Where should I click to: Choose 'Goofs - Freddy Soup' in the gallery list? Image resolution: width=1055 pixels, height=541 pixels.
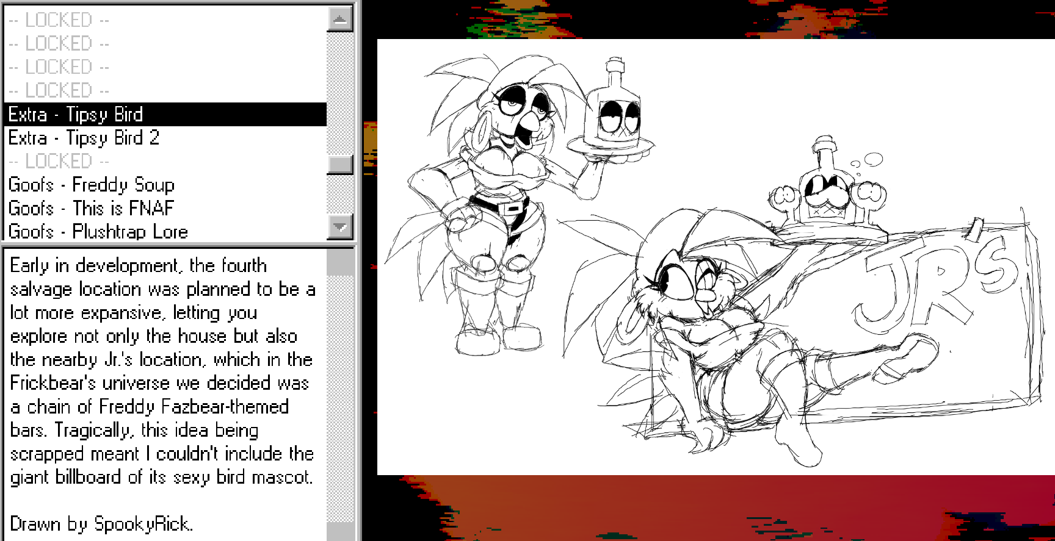pyautogui.click(x=165, y=185)
